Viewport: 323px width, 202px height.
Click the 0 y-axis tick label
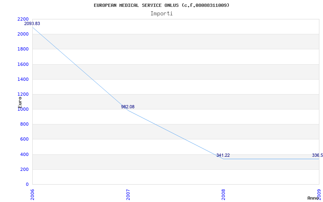pyautogui.click(x=27, y=184)
